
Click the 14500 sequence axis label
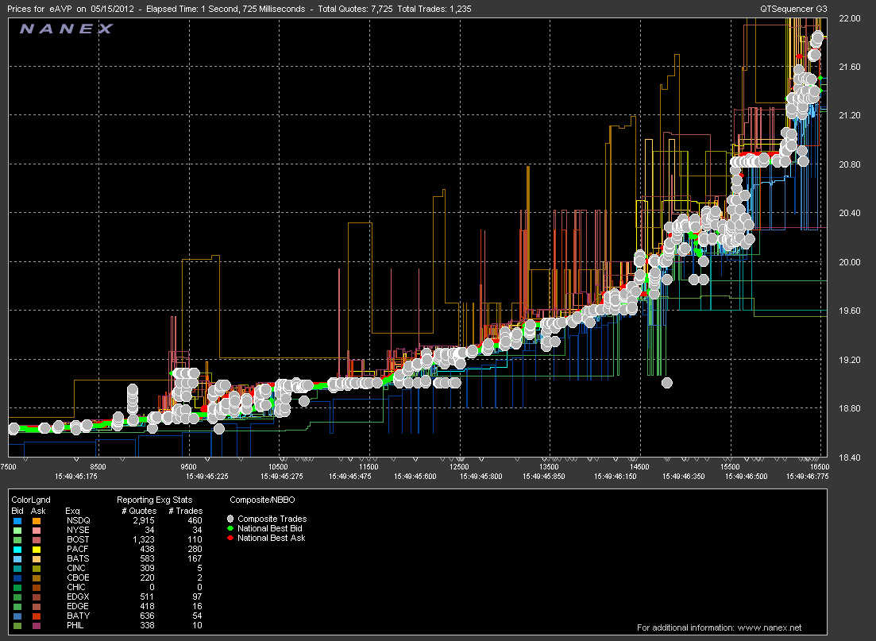coord(639,466)
